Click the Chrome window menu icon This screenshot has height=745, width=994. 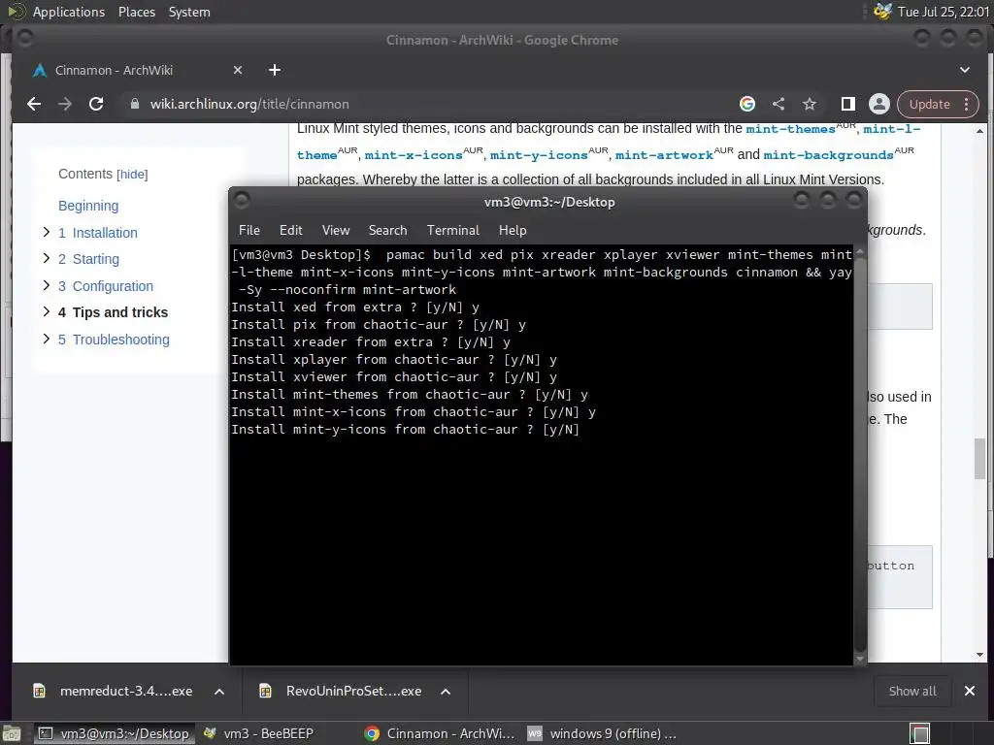click(x=25, y=39)
